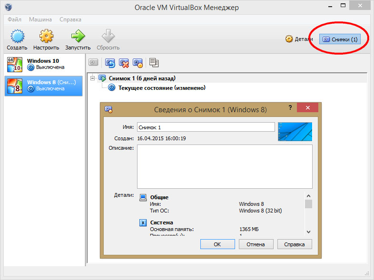Open the Машина menu
374x280 pixels.
(x=40, y=19)
